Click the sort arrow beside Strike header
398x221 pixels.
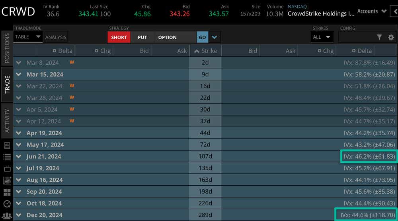coord(197,51)
